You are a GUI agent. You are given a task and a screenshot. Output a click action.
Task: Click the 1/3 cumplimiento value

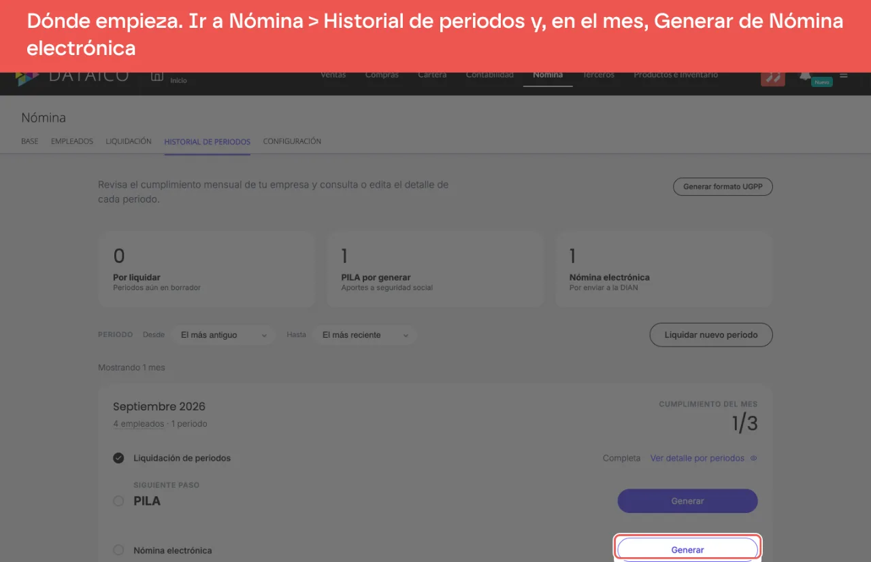point(744,423)
